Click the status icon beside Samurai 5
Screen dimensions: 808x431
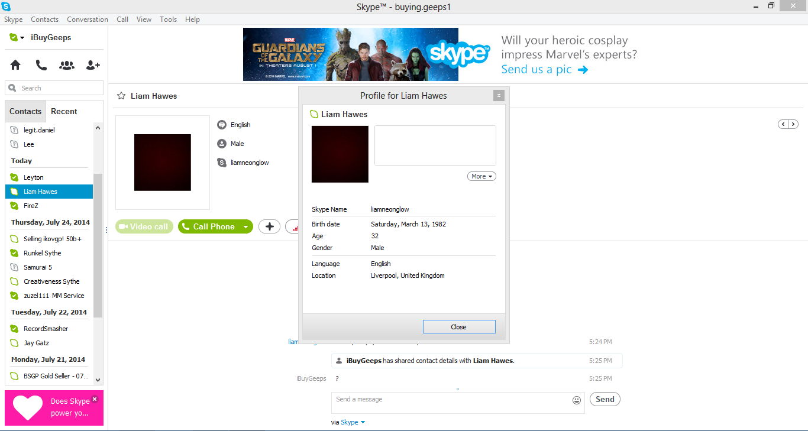coord(14,267)
